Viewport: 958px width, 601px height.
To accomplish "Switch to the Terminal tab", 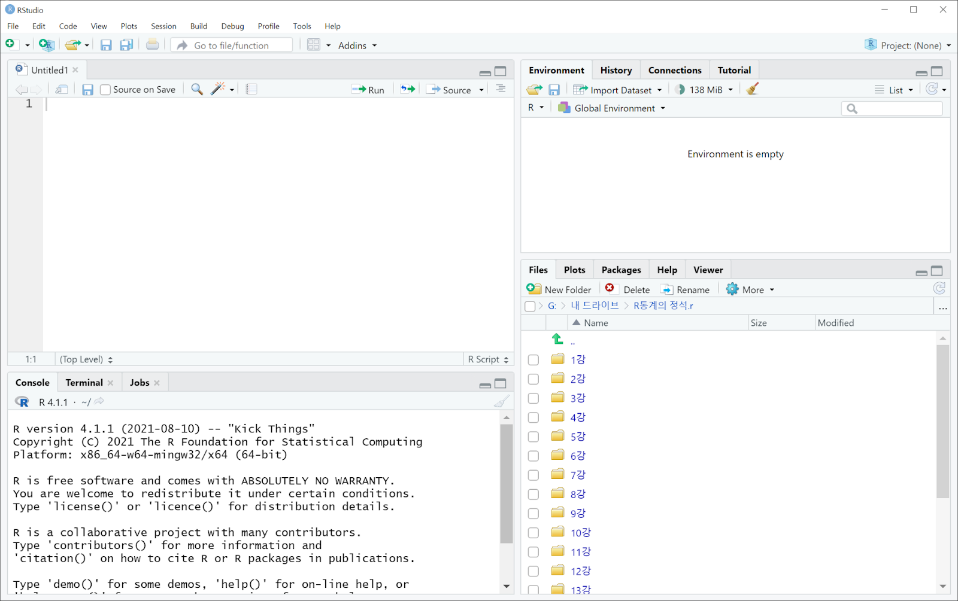I will 84,383.
